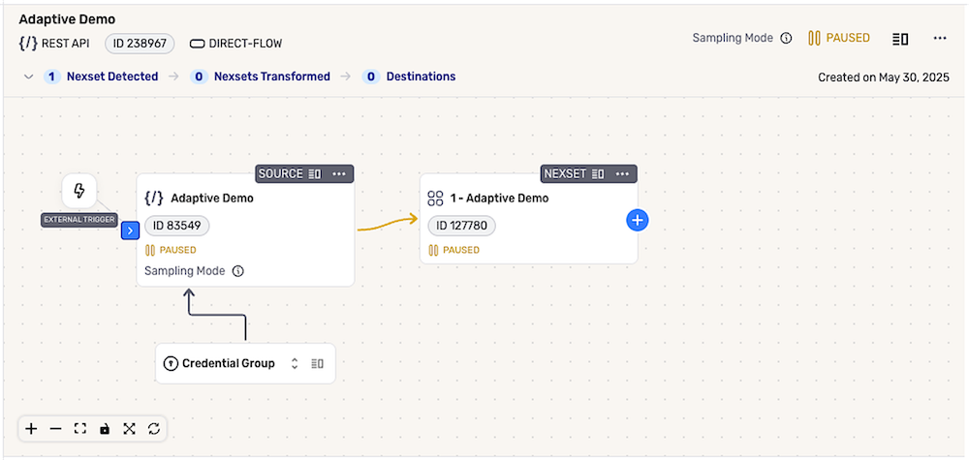Expand the blue arrow beside source node

tap(130, 230)
